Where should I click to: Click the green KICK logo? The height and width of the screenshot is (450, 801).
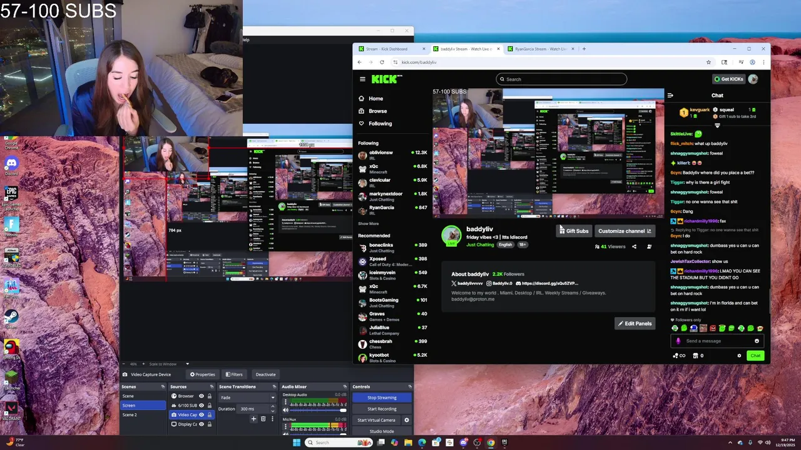[387, 79]
